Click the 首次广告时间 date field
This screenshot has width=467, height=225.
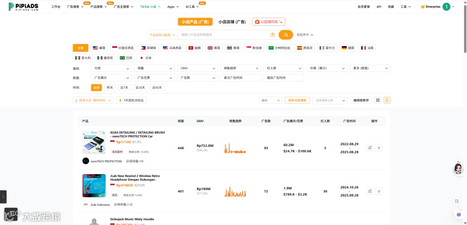(x=241, y=78)
